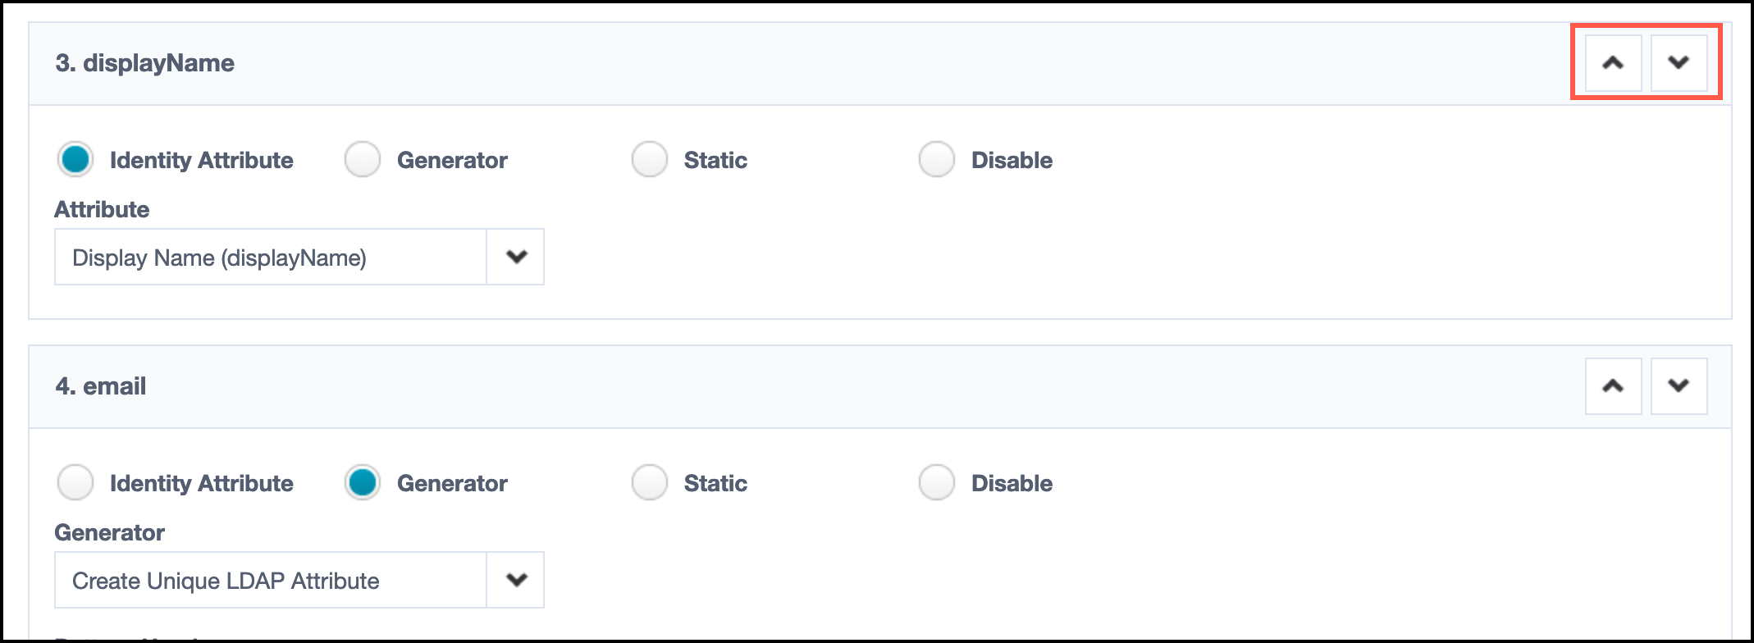The image size is (1754, 643).
Task: Click the Generator dropdown chevron arrow
Action: click(x=516, y=581)
